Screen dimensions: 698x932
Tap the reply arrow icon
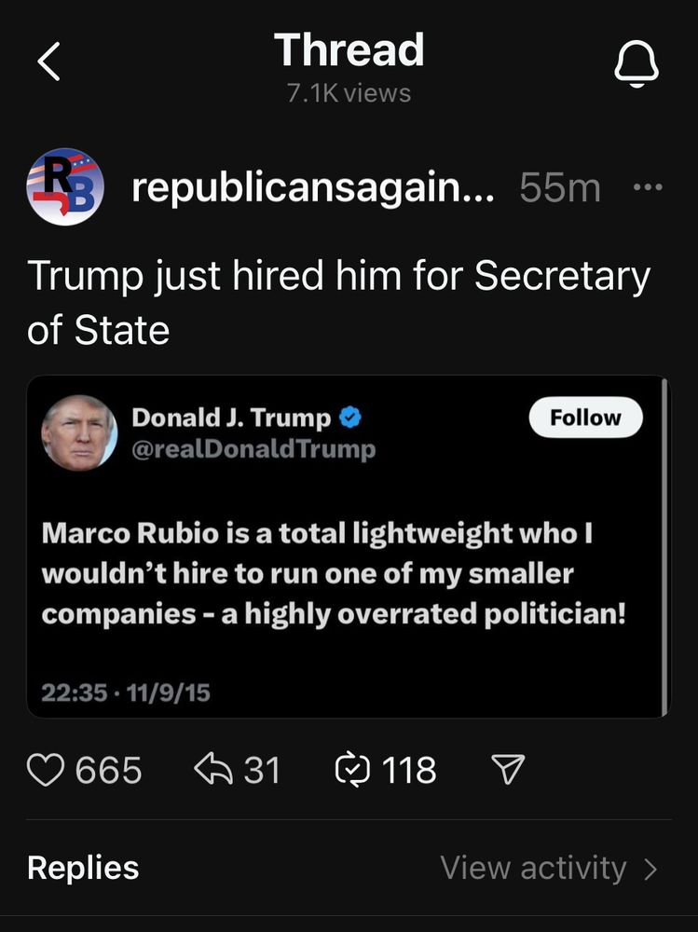pos(212,769)
